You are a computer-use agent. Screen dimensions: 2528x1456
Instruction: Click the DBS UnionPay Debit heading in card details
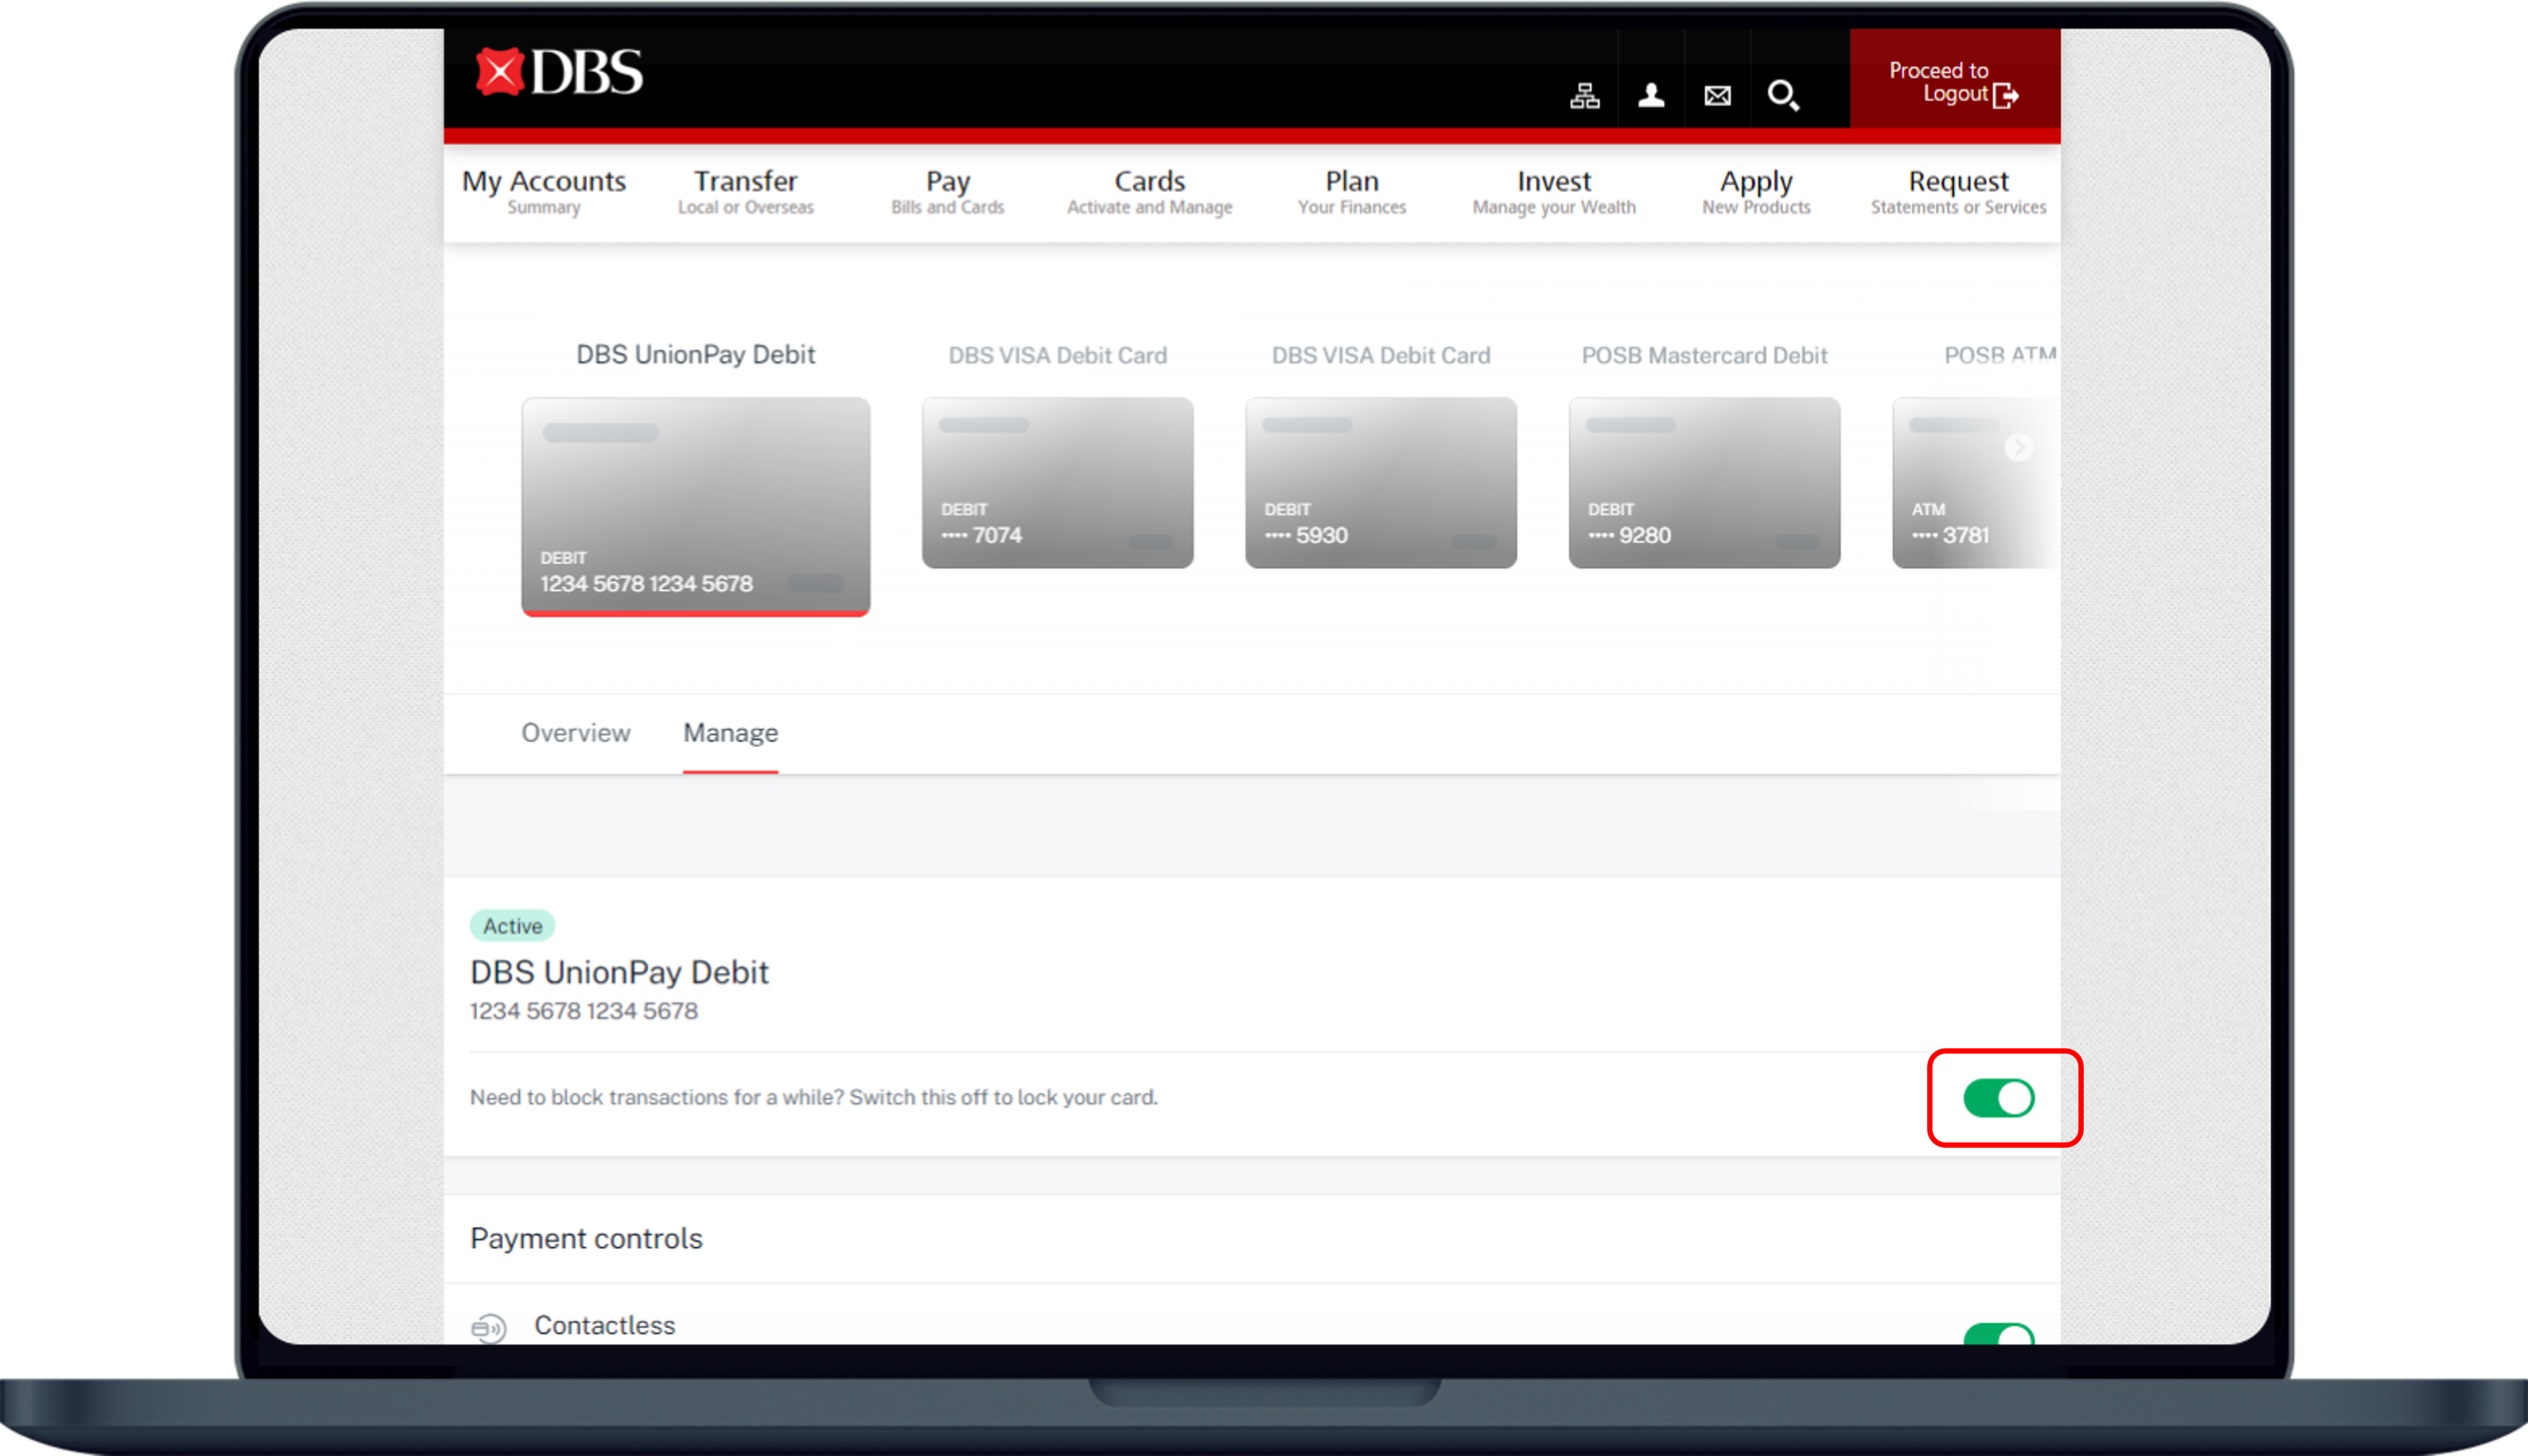point(619,972)
